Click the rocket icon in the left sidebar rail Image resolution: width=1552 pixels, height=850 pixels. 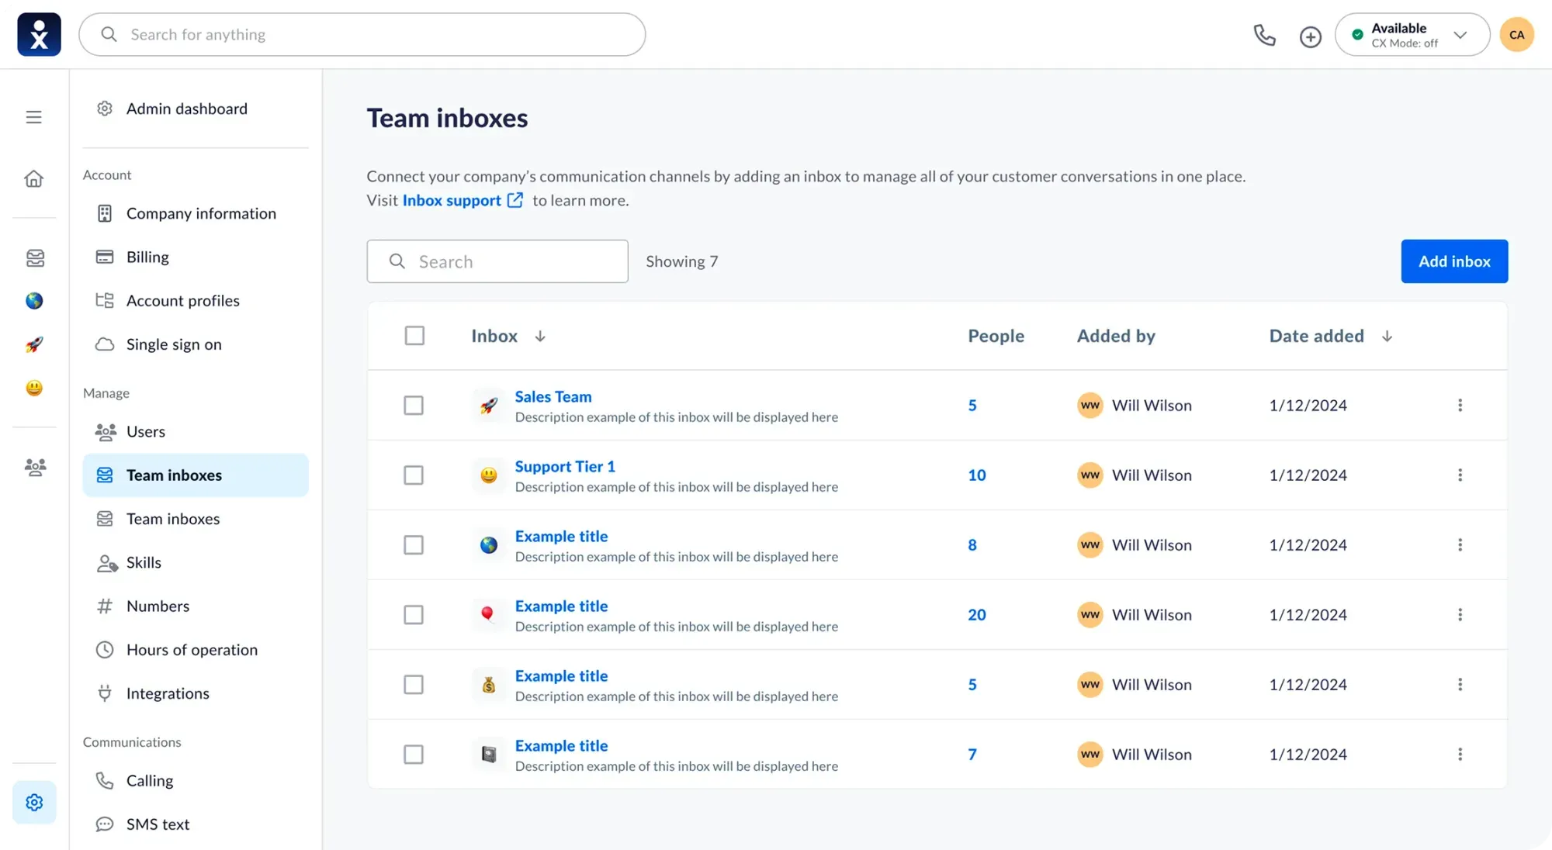click(34, 344)
